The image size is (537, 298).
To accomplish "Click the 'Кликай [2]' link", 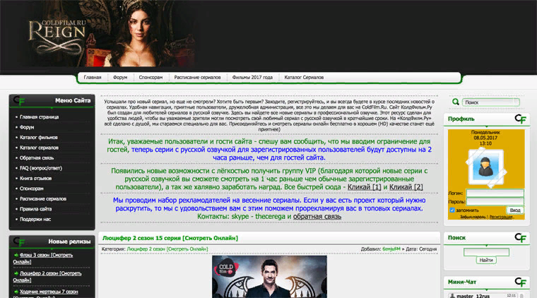I will coord(406,187).
